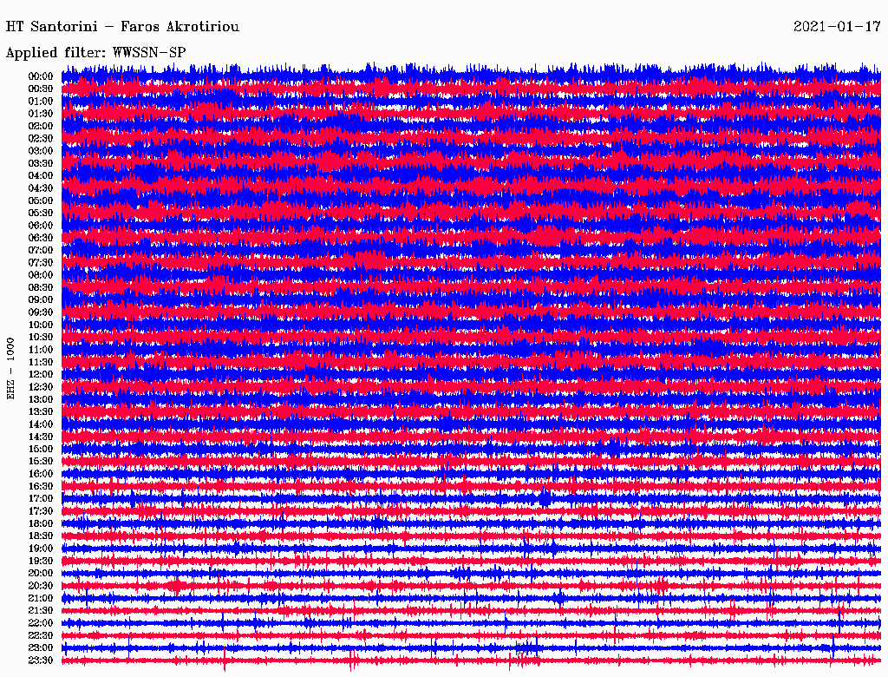The height and width of the screenshot is (677, 888).
Task: Select the 01:30 time label
Action: coord(41,114)
